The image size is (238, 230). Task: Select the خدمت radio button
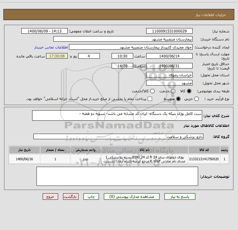point(173,91)
